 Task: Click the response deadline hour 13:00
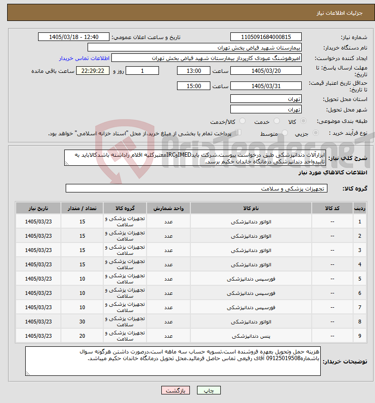click(194, 71)
